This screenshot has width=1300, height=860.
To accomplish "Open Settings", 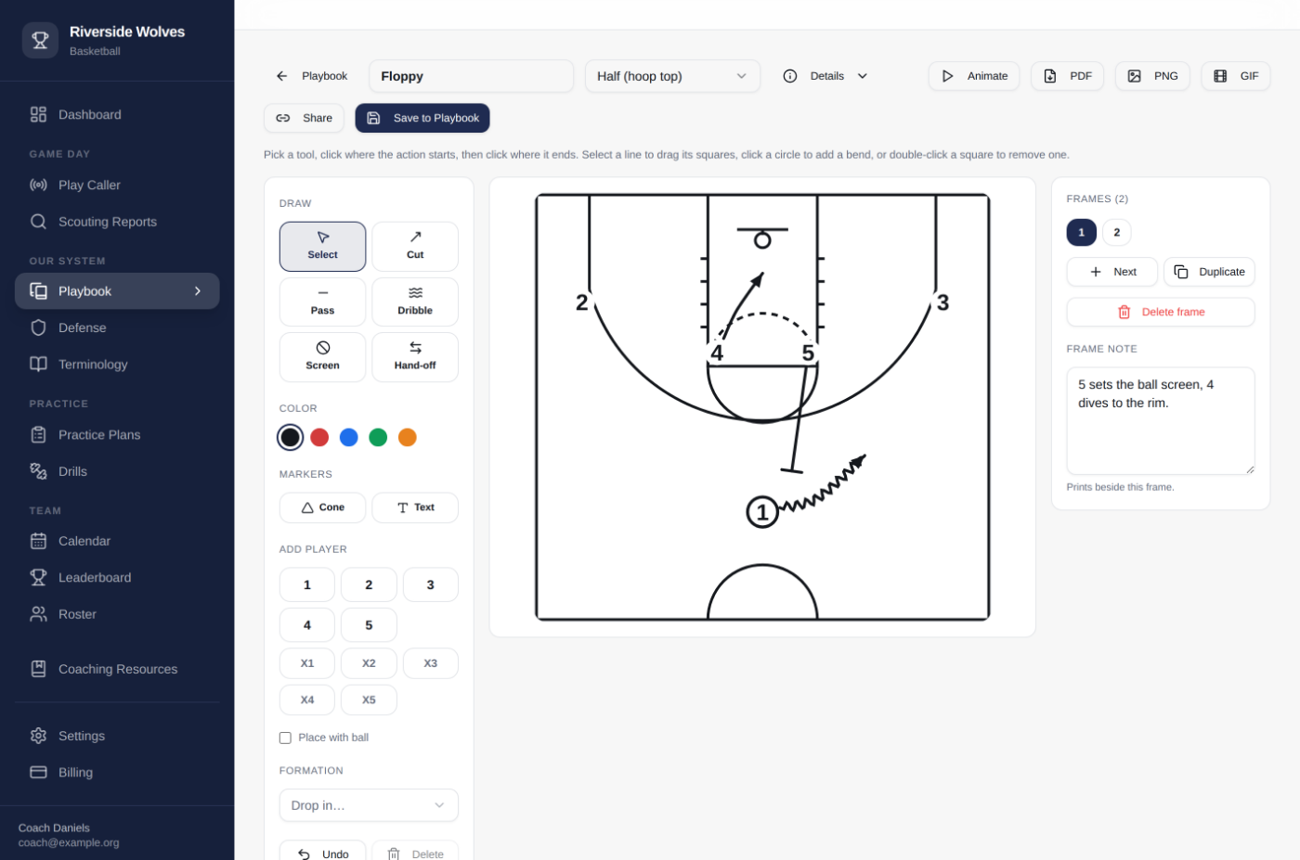I will 117,736.
